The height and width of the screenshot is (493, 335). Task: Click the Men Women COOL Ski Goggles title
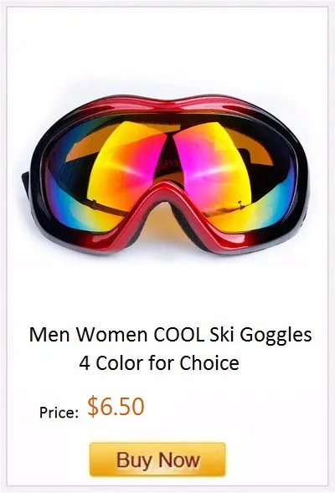coord(170,335)
